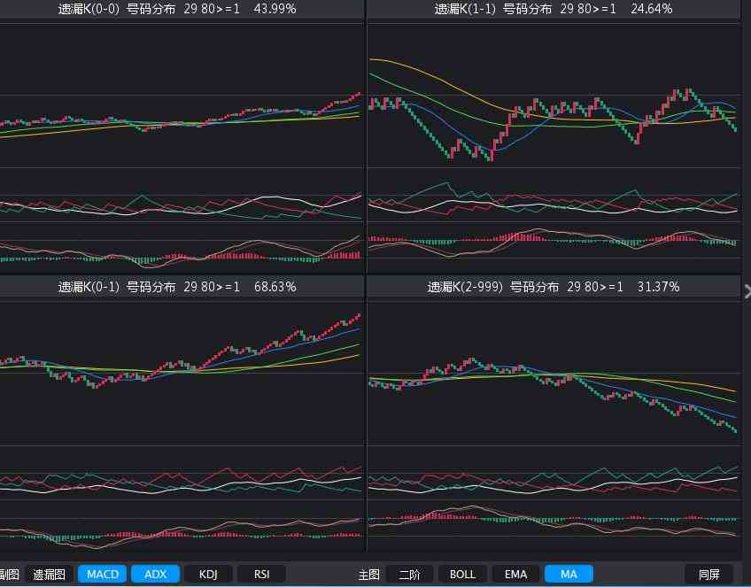Enable the RSI indicator
751x587 pixels.
tap(261, 574)
